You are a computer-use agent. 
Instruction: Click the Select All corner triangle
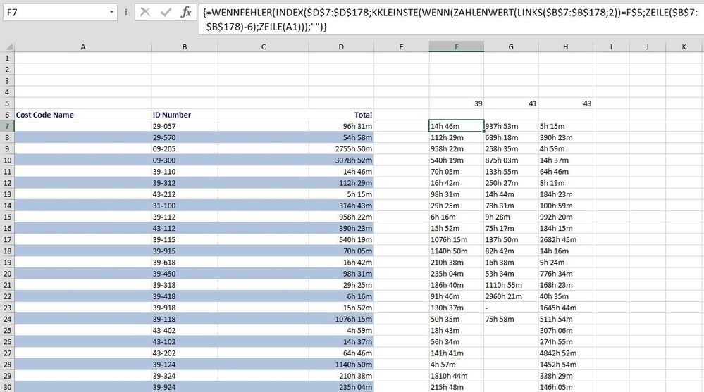tap(8, 46)
